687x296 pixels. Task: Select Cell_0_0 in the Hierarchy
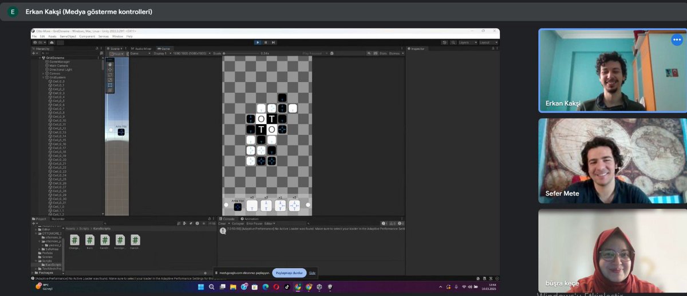click(x=58, y=81)
